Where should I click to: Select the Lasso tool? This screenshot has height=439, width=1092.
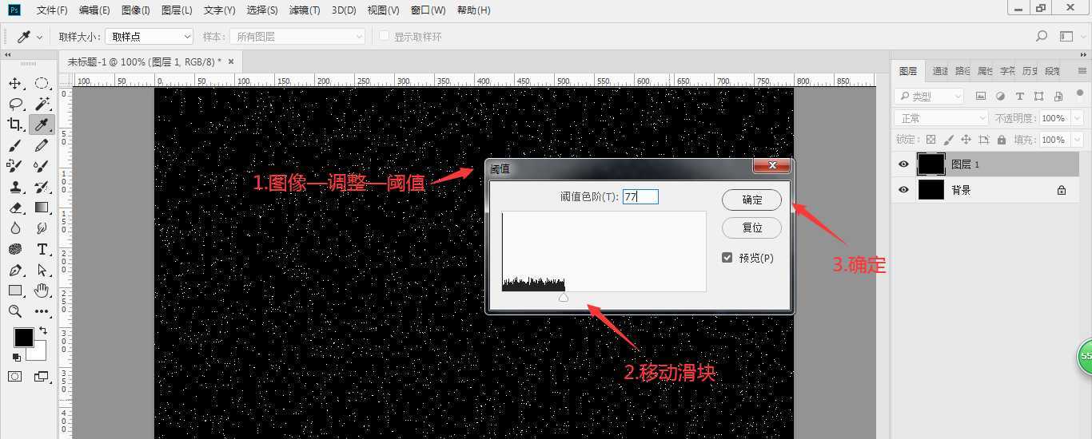point(15,104)
